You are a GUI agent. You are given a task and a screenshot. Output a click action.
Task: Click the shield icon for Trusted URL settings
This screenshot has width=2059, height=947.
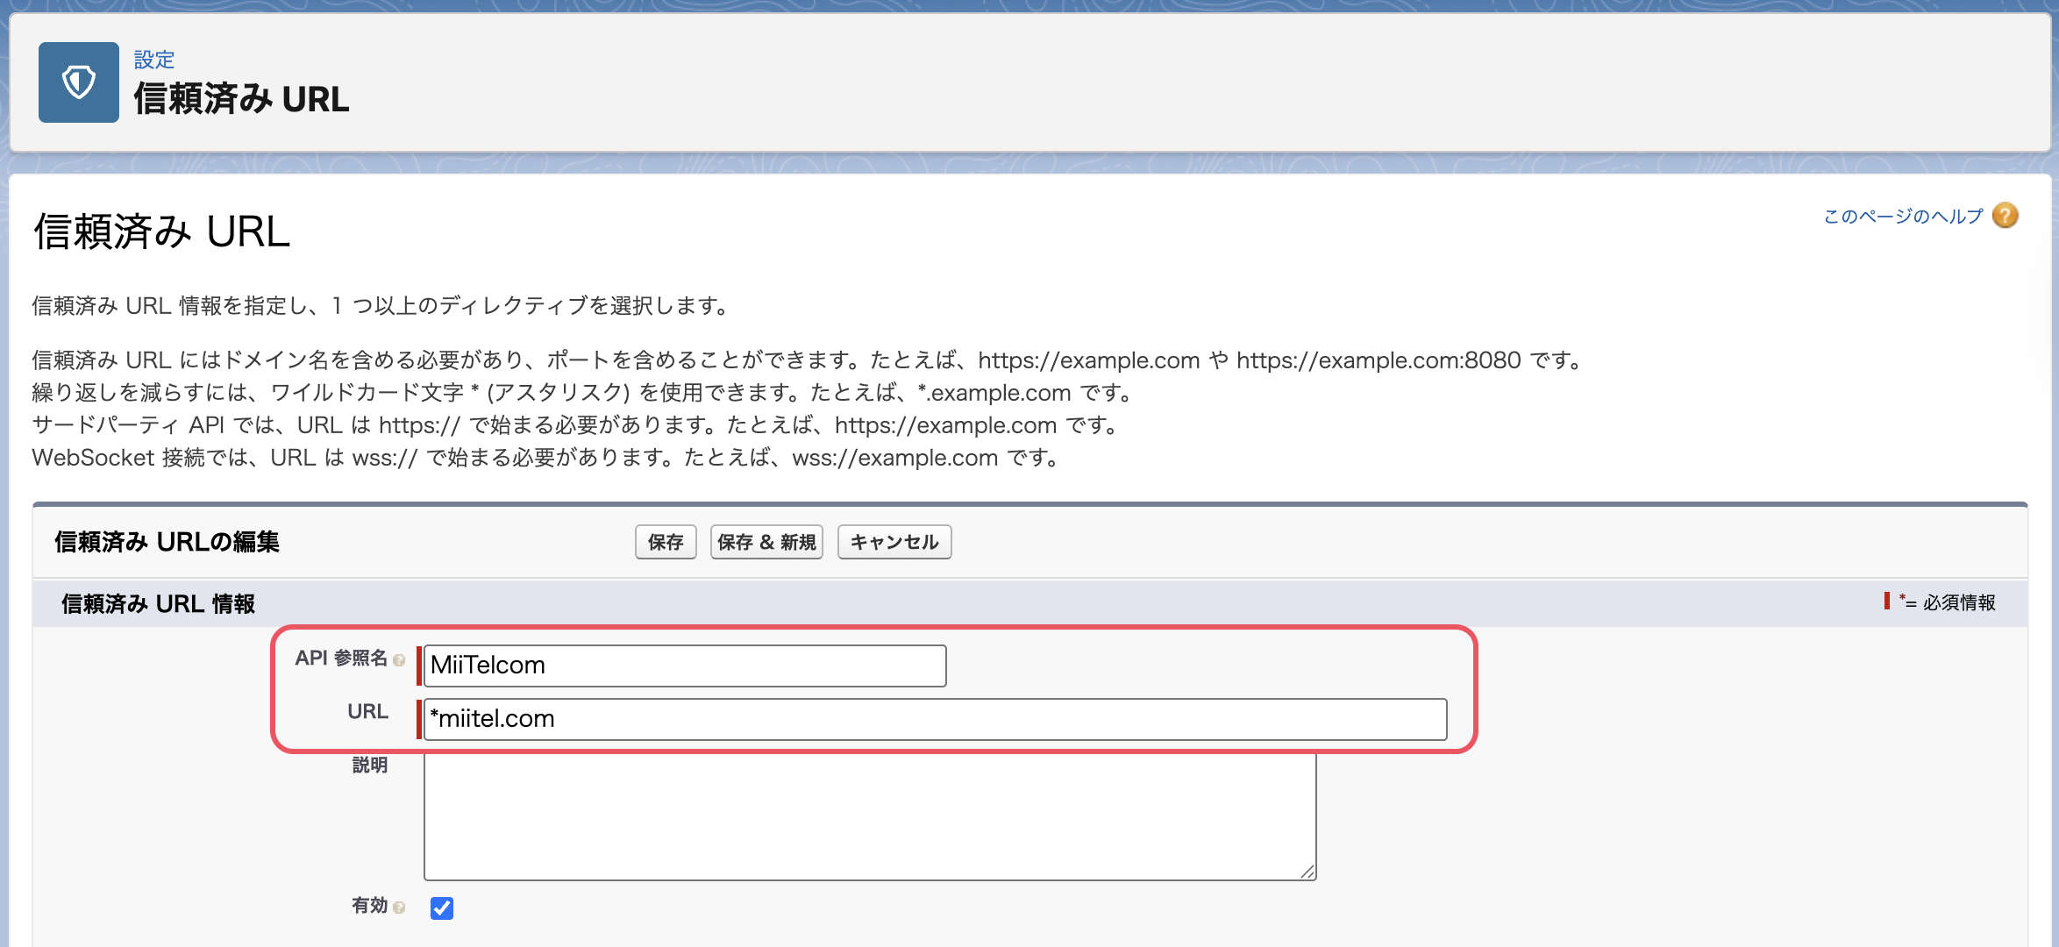click(x=79, y=82)
